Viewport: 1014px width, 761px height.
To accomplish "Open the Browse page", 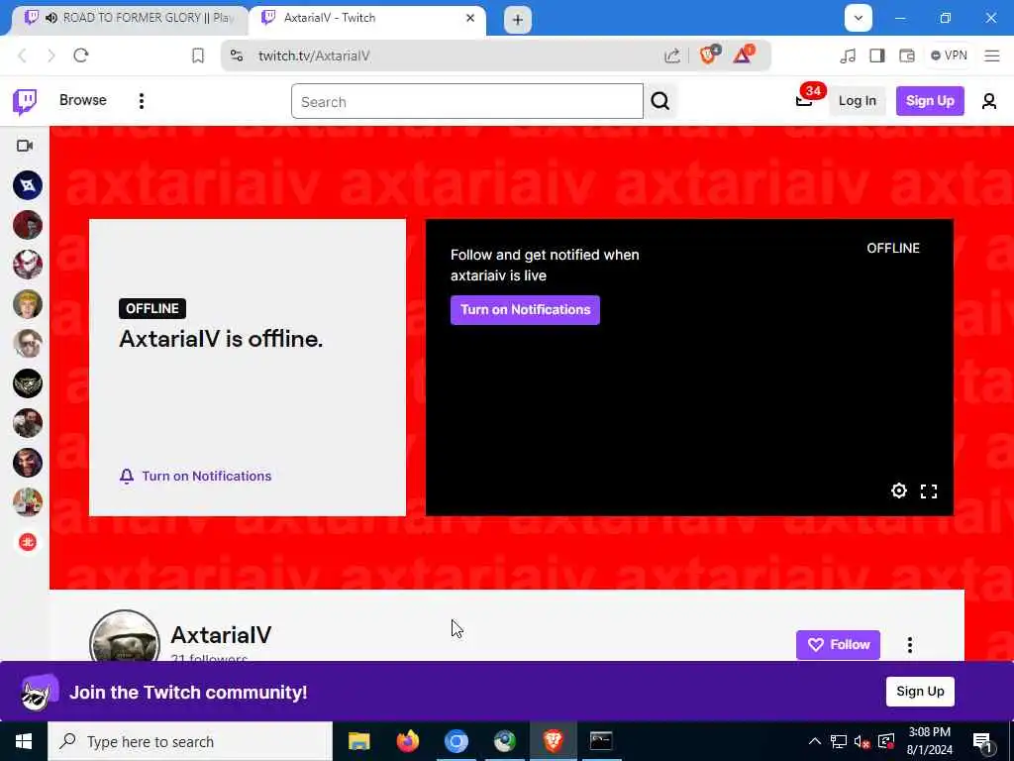I will tap(83, 100).
